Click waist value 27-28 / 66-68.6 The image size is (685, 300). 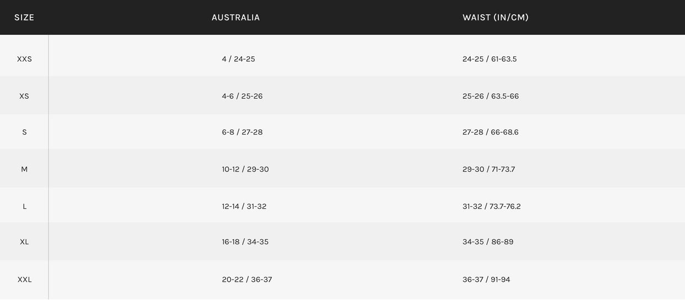pos(491,132)
